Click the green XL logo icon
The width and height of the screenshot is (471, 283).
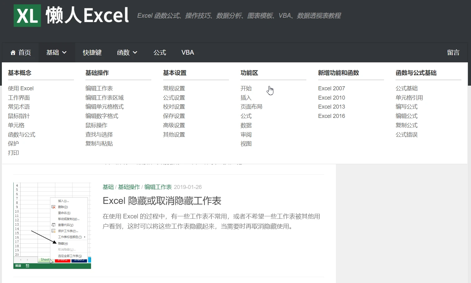point(27,16)
